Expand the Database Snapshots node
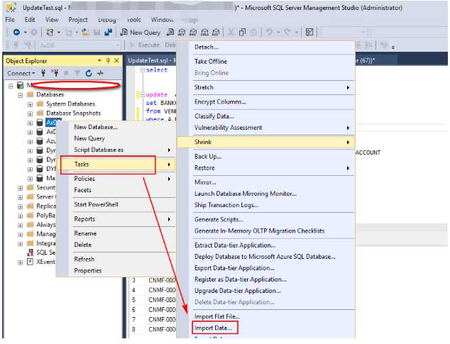The height and width of the screenshot is (344, 450). 30,113
